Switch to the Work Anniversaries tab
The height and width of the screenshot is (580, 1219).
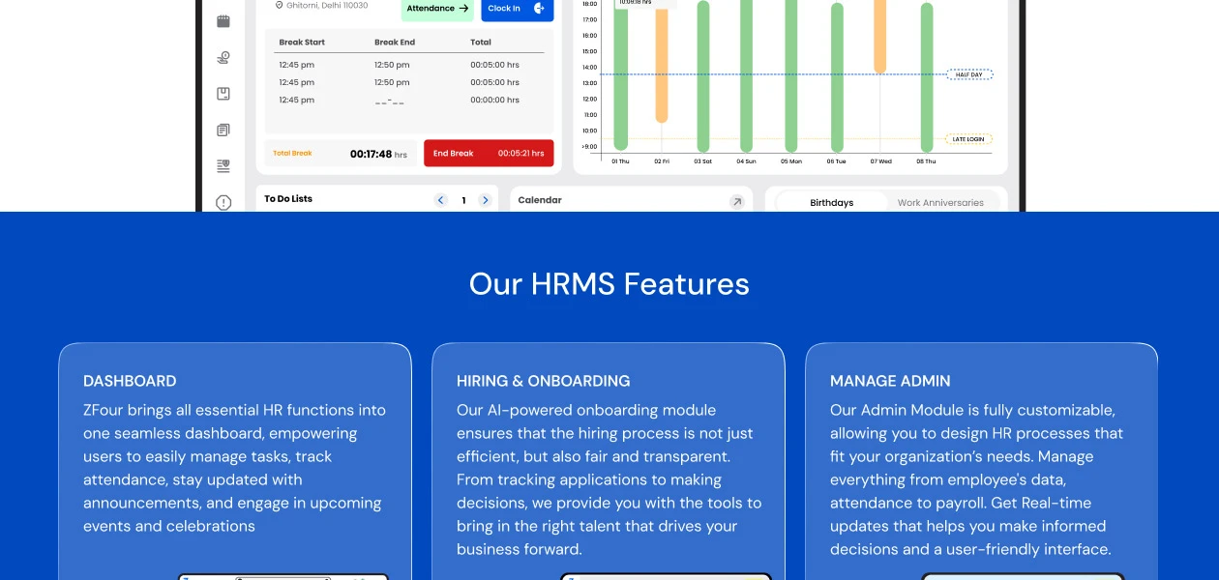tap(939, 203)
